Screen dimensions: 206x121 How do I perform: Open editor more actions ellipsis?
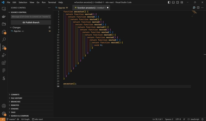click(202, 8)
